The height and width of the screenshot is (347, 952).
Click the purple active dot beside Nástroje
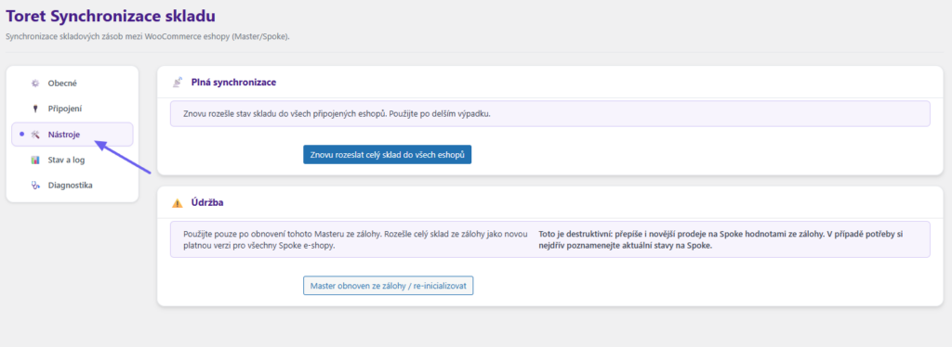tap(22, 135)
